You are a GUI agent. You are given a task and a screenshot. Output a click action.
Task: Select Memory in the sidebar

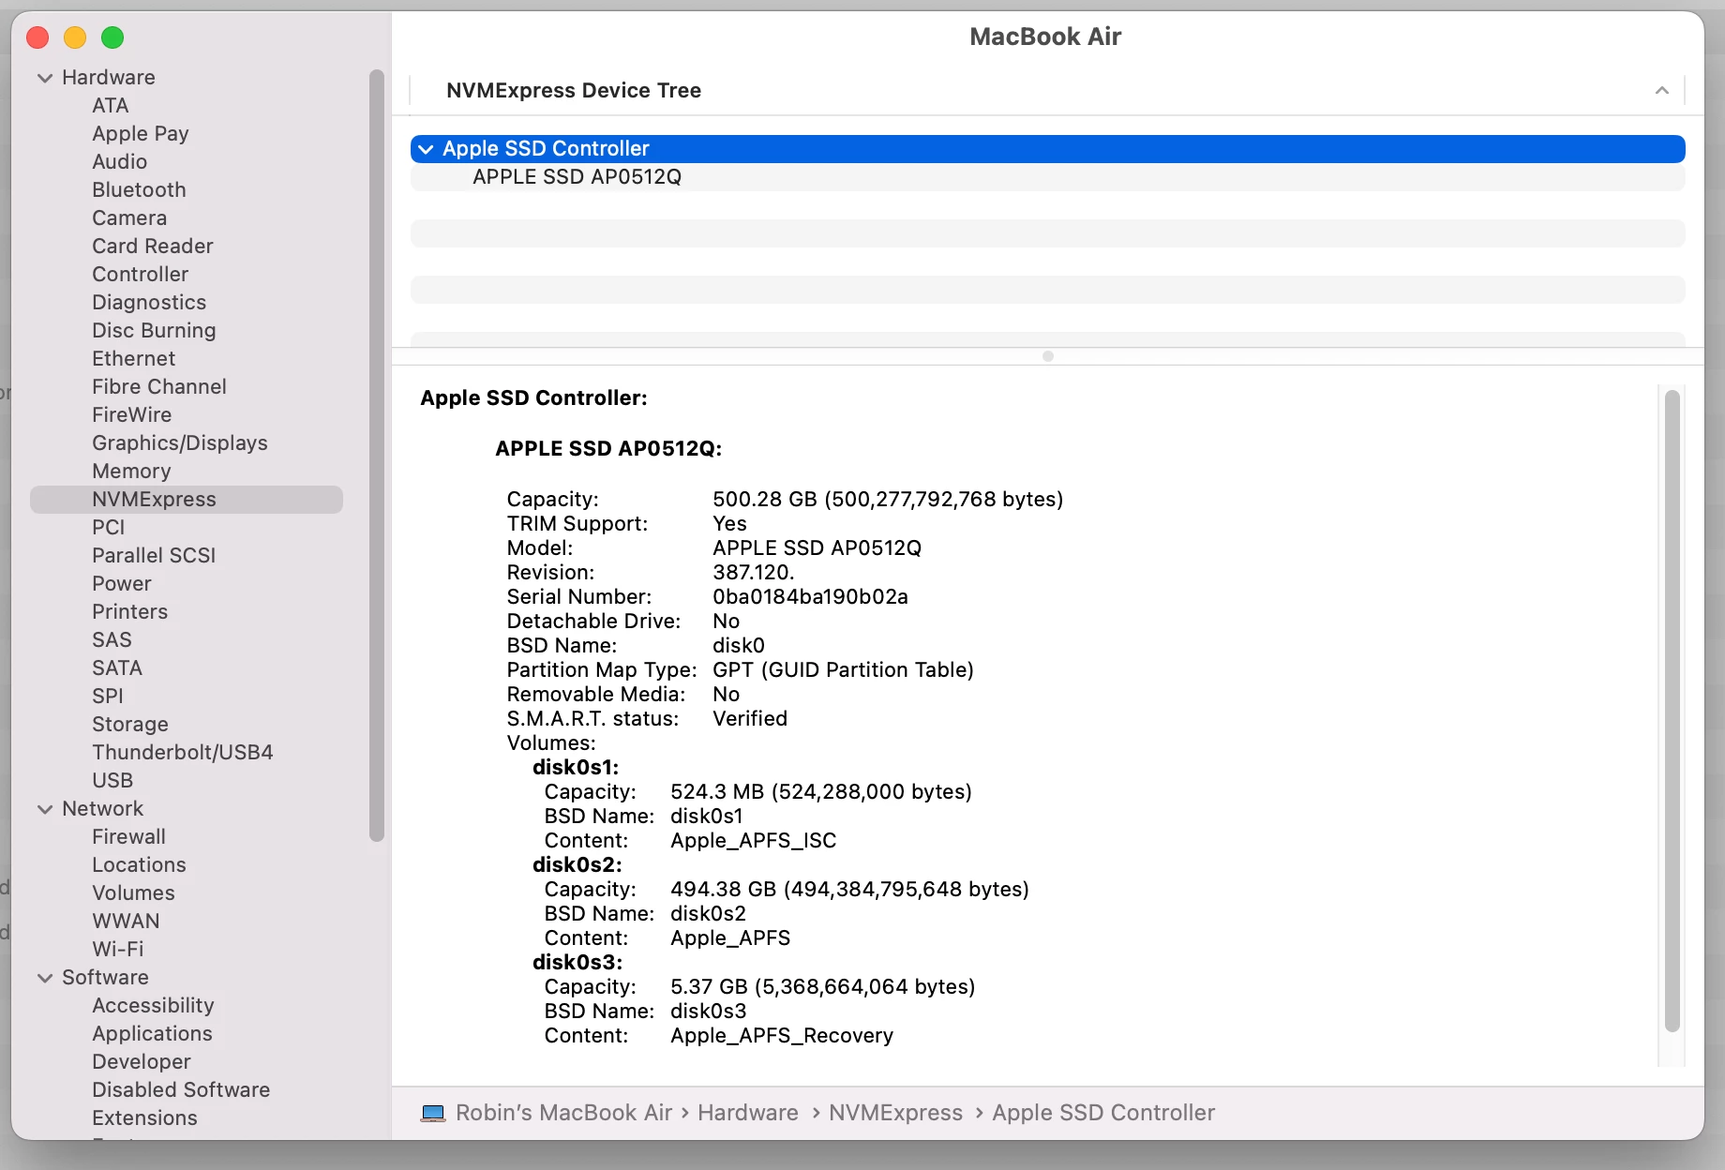tap(131, 472)
